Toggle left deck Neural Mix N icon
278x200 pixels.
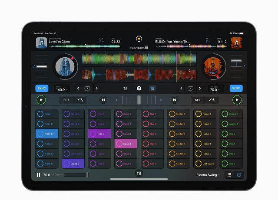103,100
